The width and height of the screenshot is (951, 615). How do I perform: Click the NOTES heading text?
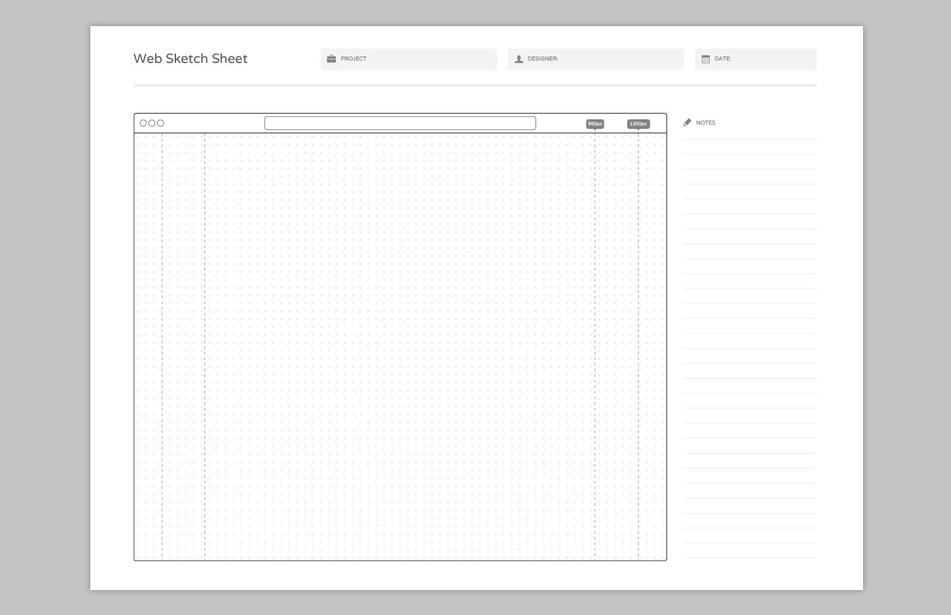click(x=706, y=123)
